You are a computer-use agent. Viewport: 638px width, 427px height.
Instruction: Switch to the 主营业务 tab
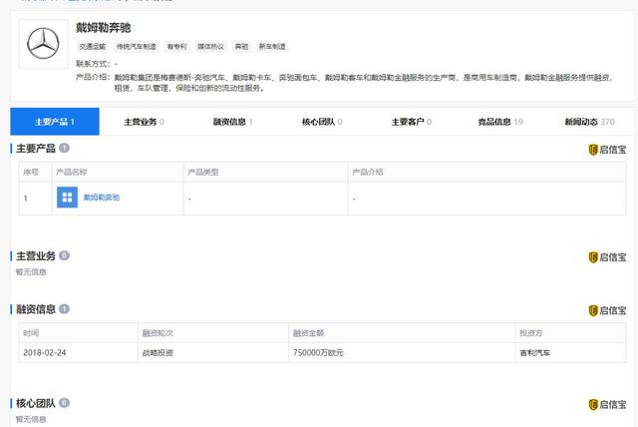tap(144, 122)
